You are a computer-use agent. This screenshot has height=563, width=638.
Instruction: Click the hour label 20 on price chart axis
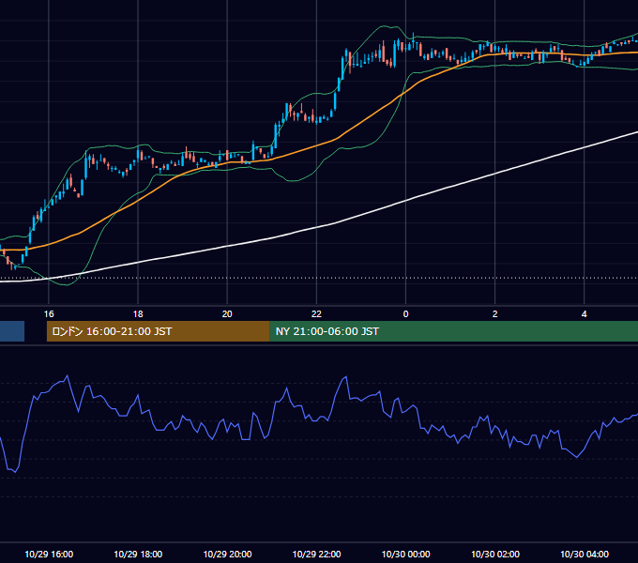(227, 314)
